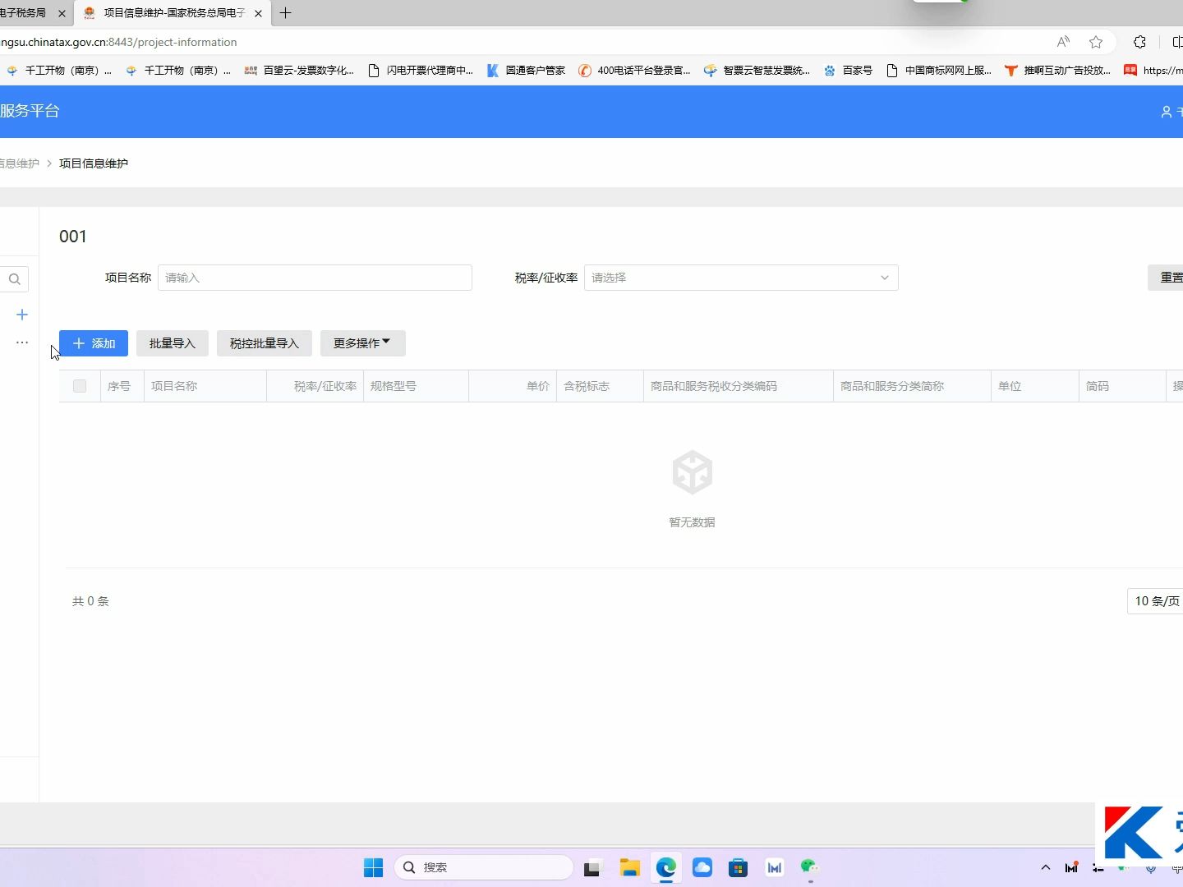Focus the 项目名称 input field

point(315,278)
